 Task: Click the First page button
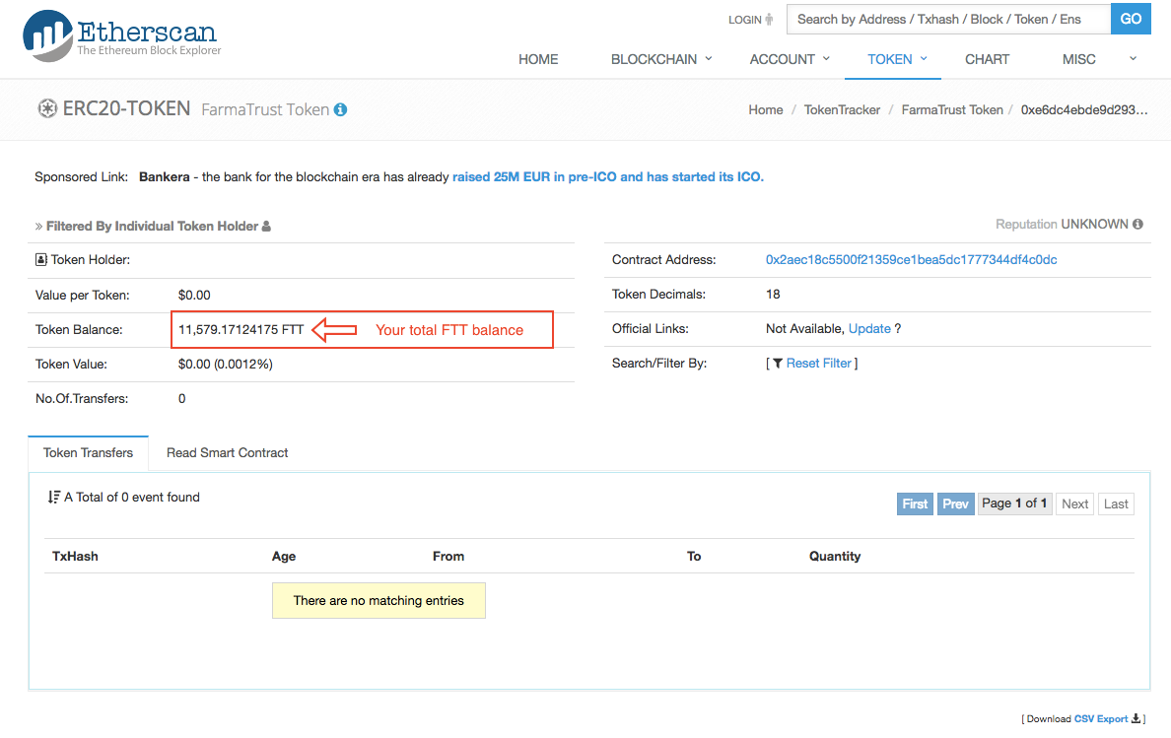[915, 503]
